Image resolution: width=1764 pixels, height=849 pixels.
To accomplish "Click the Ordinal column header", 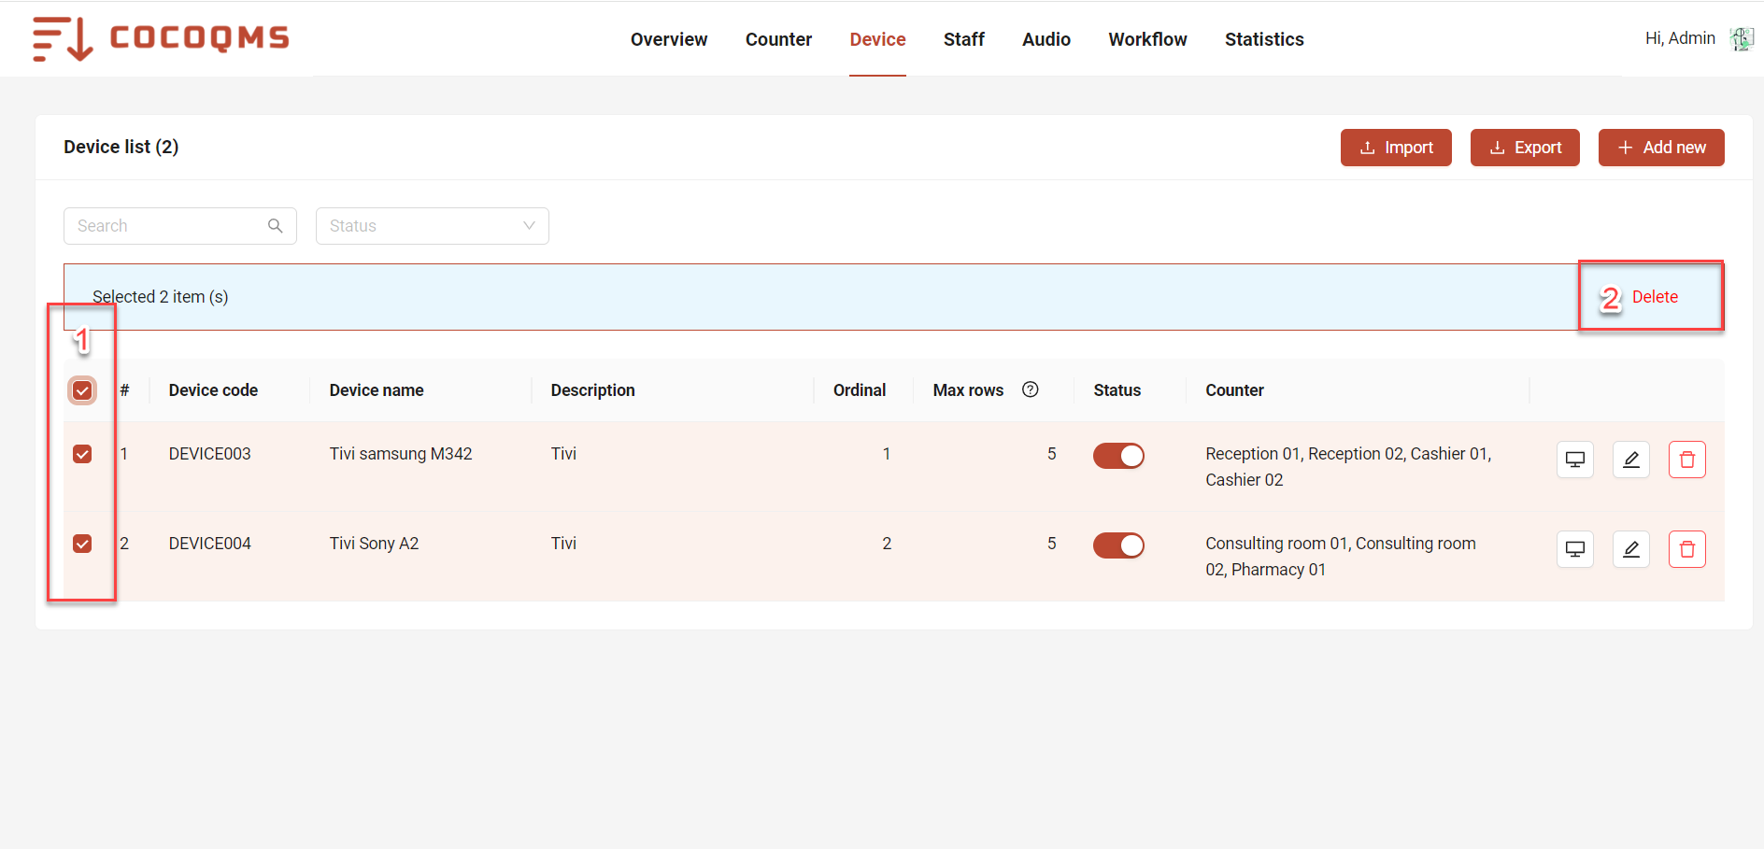I will coord(860,390).
